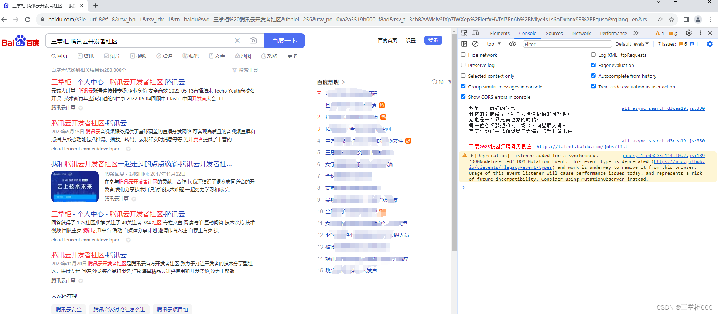The width and height of the screenshot is (718, 314).
Task: Uncheck Show CORS errors in console
Action: click(463, 97)
